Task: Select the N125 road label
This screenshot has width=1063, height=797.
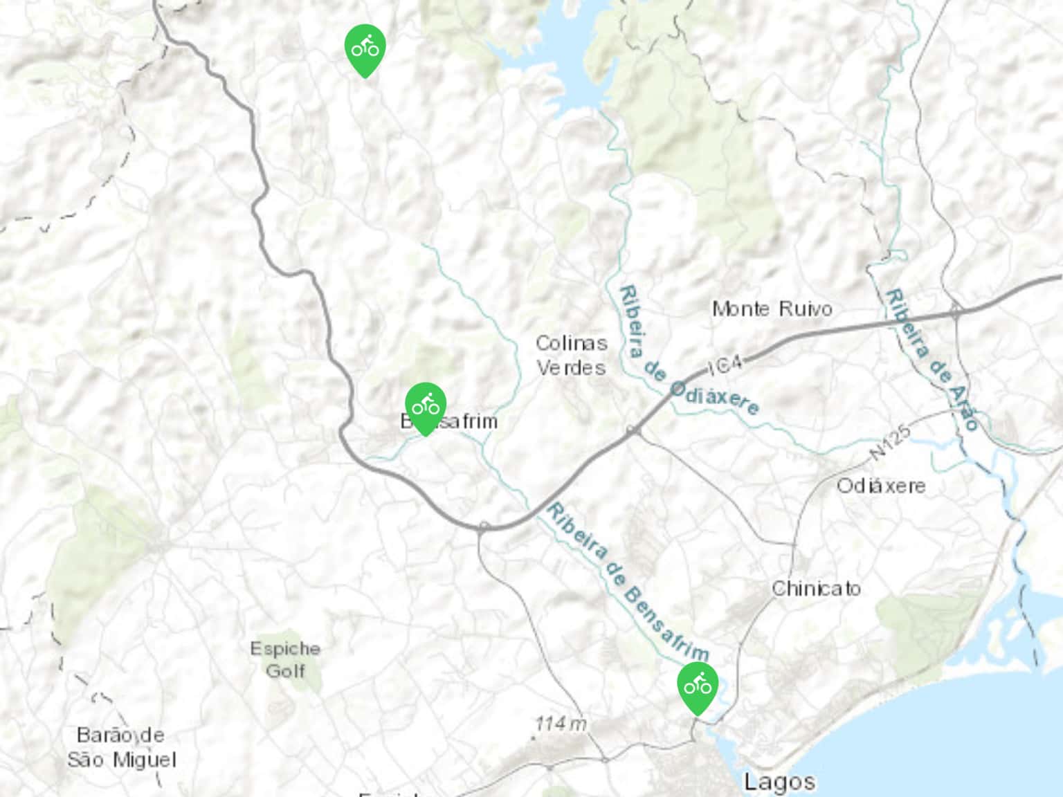Action: [x=890, y=444]
